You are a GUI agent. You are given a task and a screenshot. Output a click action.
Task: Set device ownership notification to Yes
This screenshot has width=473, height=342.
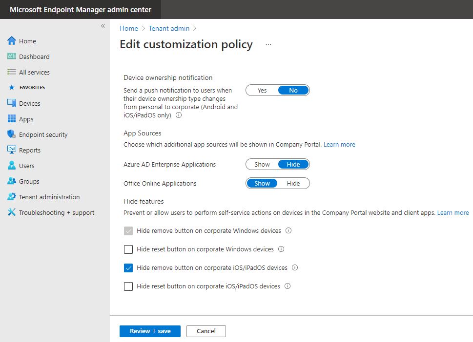tap(262, 90)
